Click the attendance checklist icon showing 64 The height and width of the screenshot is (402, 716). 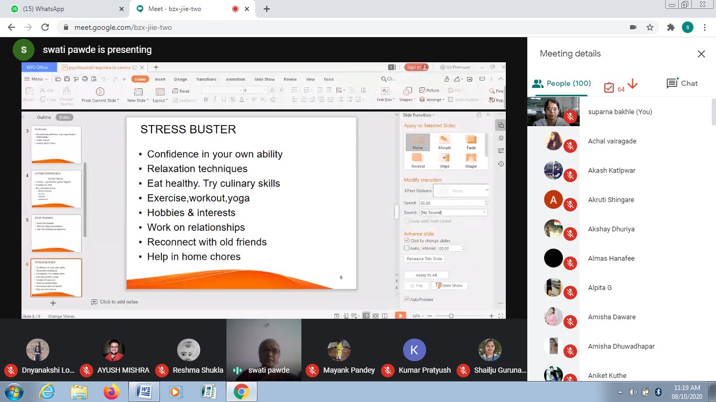pyautogui.click(x=609, y=88)
